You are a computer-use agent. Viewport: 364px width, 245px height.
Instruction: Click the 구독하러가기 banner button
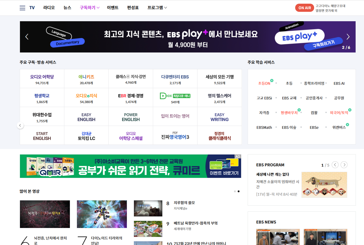(x=324, y=44)
